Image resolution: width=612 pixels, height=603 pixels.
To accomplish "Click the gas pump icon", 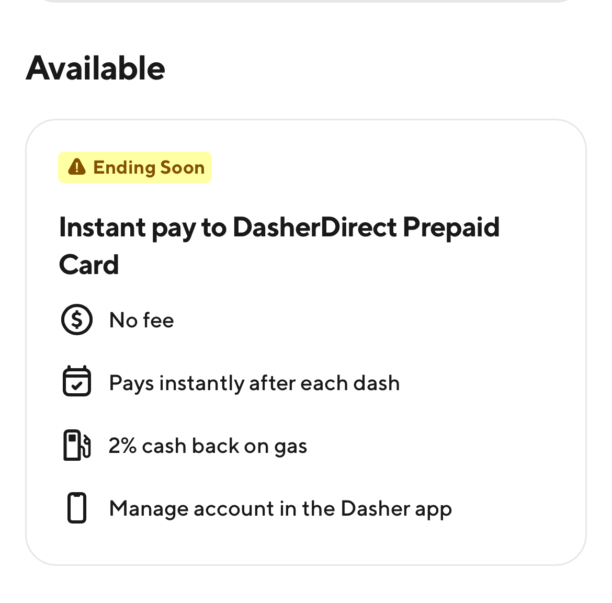I will [77, 445].
